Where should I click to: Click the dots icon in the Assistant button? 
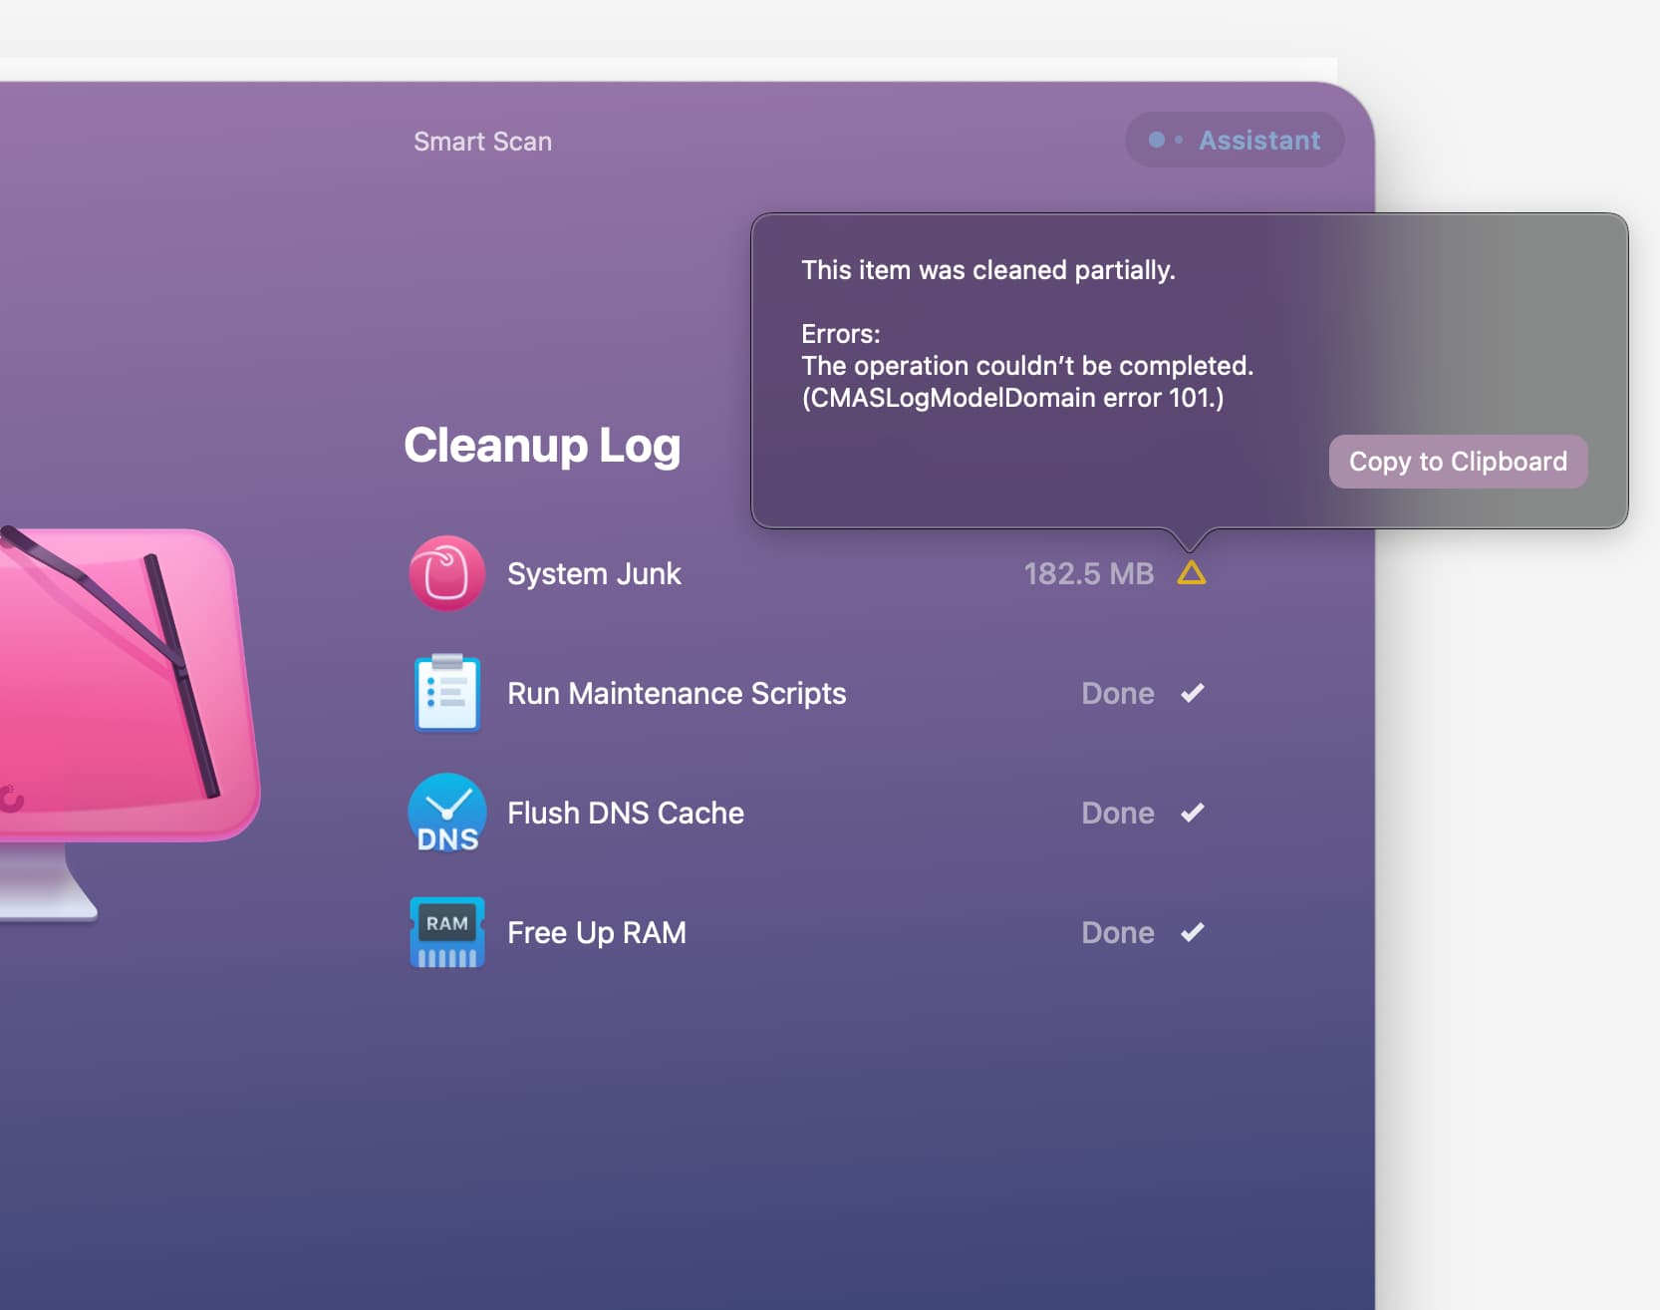point(1164,141)
